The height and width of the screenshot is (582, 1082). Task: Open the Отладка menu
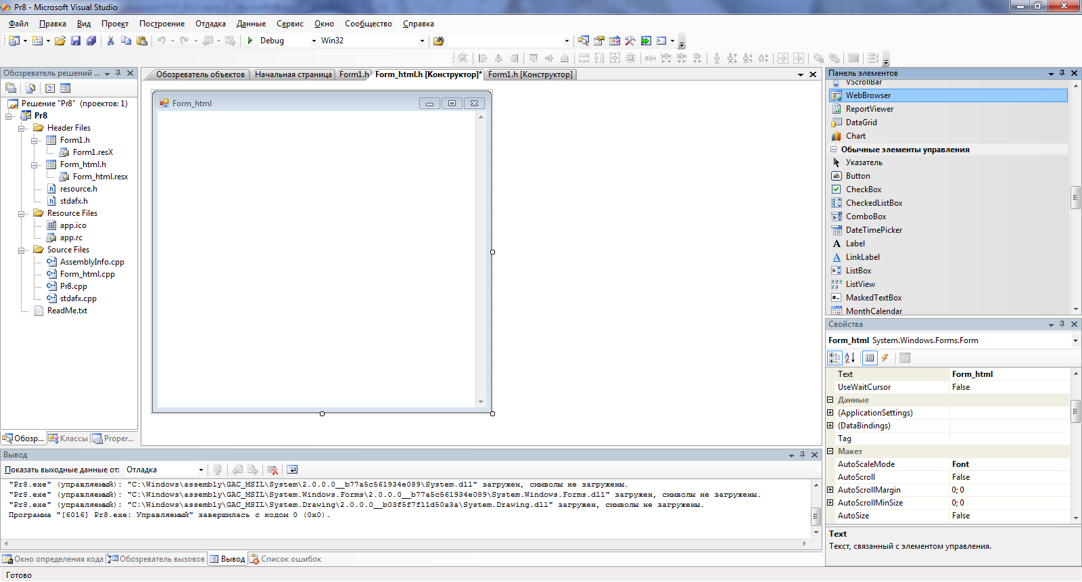point(210,24)
